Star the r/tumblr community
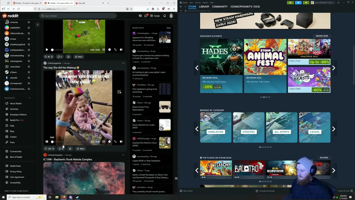 [x=29, y=78]
